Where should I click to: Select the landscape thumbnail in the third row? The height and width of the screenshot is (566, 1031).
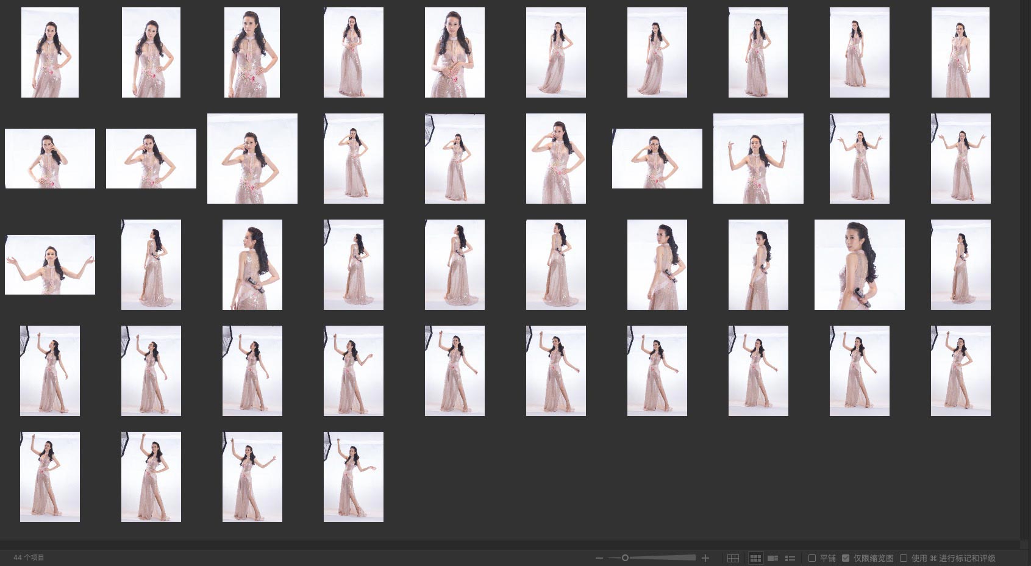point(50,265)
